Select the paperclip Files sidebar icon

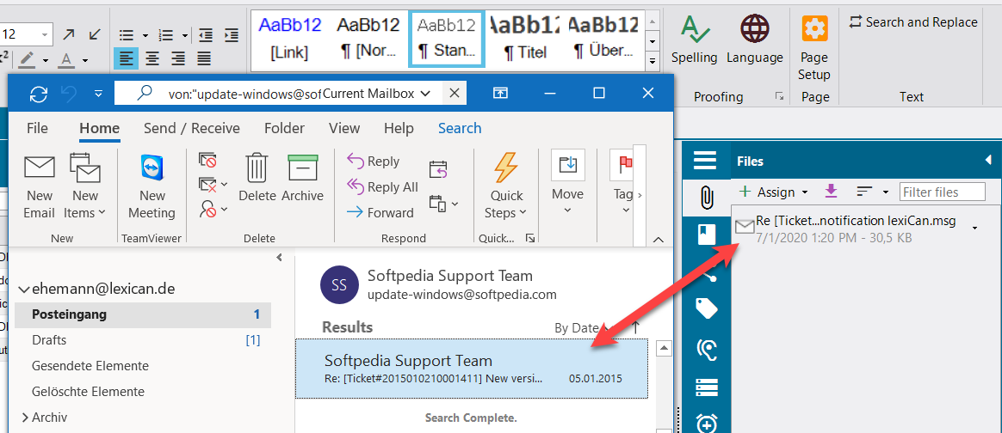(x=706, y=198)
